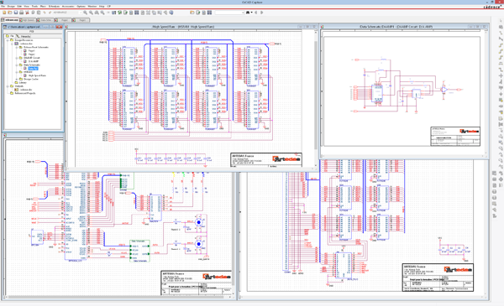Viewport: 504px width, 306px height.
Task: Click the Annotate toolbar icon
Action: click(113, 13)
